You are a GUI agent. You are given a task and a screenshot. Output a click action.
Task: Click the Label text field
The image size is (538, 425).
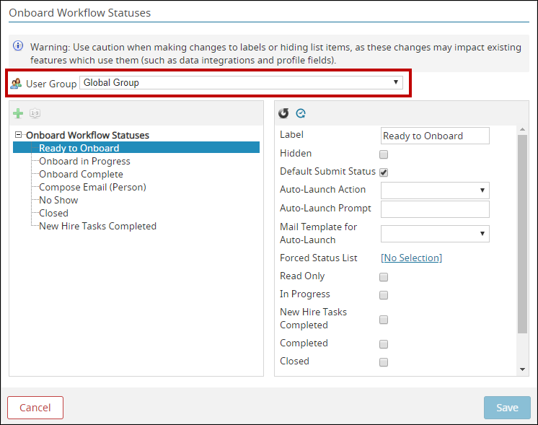(x=435, y=136)
